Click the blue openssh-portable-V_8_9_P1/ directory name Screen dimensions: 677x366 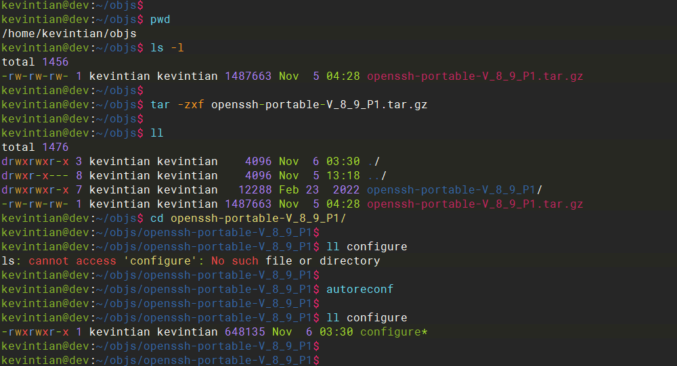(454, 190)
